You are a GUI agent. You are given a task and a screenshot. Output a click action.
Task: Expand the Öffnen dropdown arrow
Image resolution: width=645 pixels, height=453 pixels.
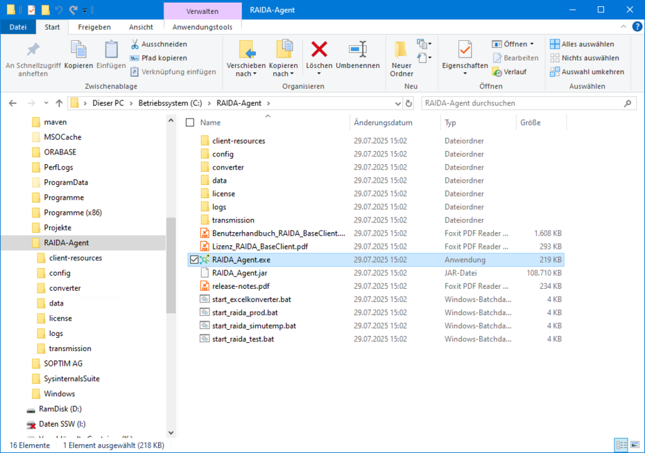click(532, 44)
